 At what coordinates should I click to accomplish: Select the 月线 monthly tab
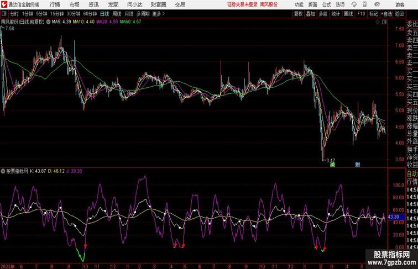pyautogui.click(x=129, y=14)
